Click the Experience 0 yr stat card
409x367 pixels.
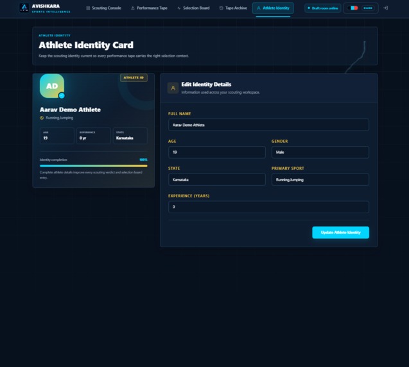tap(93, 136)
